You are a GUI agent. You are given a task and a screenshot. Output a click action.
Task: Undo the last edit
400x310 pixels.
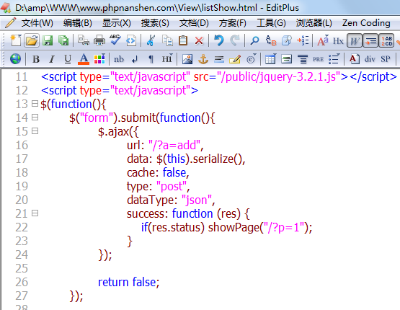click(219, 40)
